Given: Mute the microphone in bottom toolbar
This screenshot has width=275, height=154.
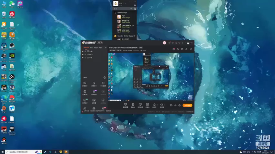Looking at the screenshot, I should [154, 105].
